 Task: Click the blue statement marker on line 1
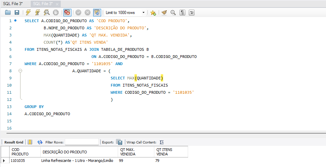(15, 20)
